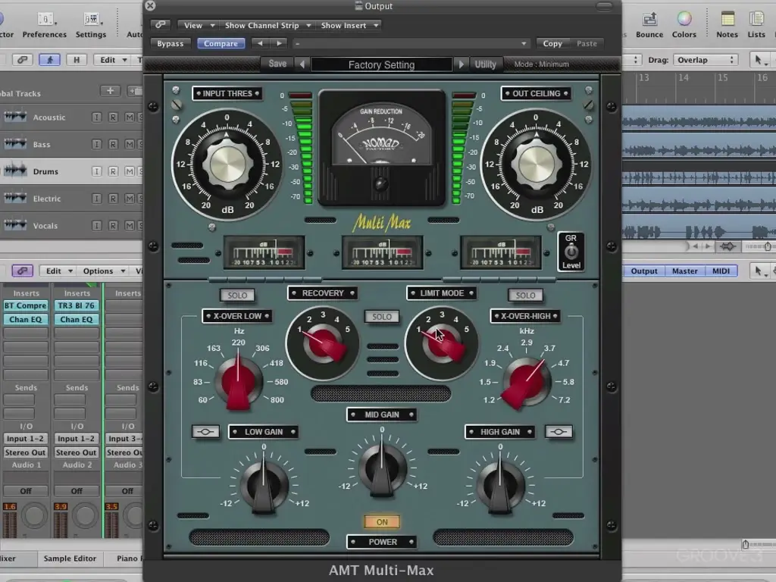776x582 pixels.
Task: Click the Acoustic track waveform icon
Action: (x=15, y=117)
